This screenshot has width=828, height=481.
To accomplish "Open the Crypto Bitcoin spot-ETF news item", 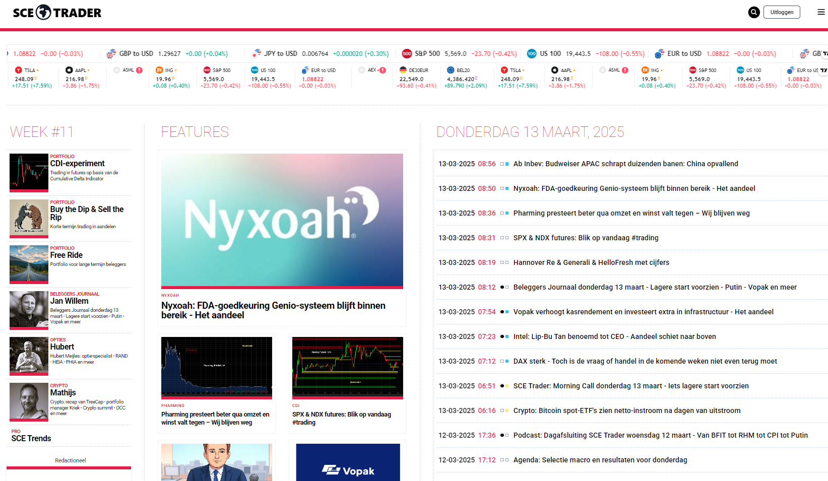I will (627, 410).
